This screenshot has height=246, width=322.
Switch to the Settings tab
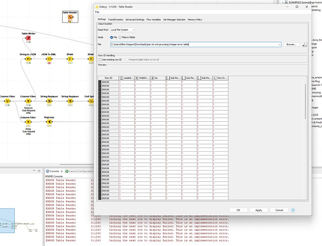click(102, 19)
